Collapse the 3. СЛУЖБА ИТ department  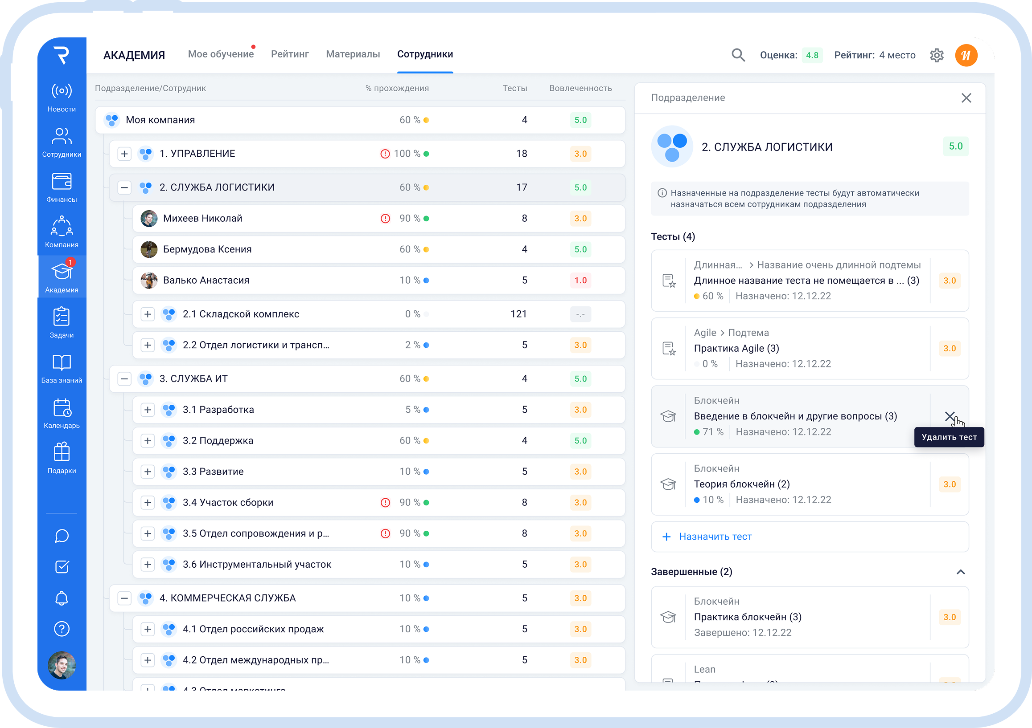coord(124,379)
